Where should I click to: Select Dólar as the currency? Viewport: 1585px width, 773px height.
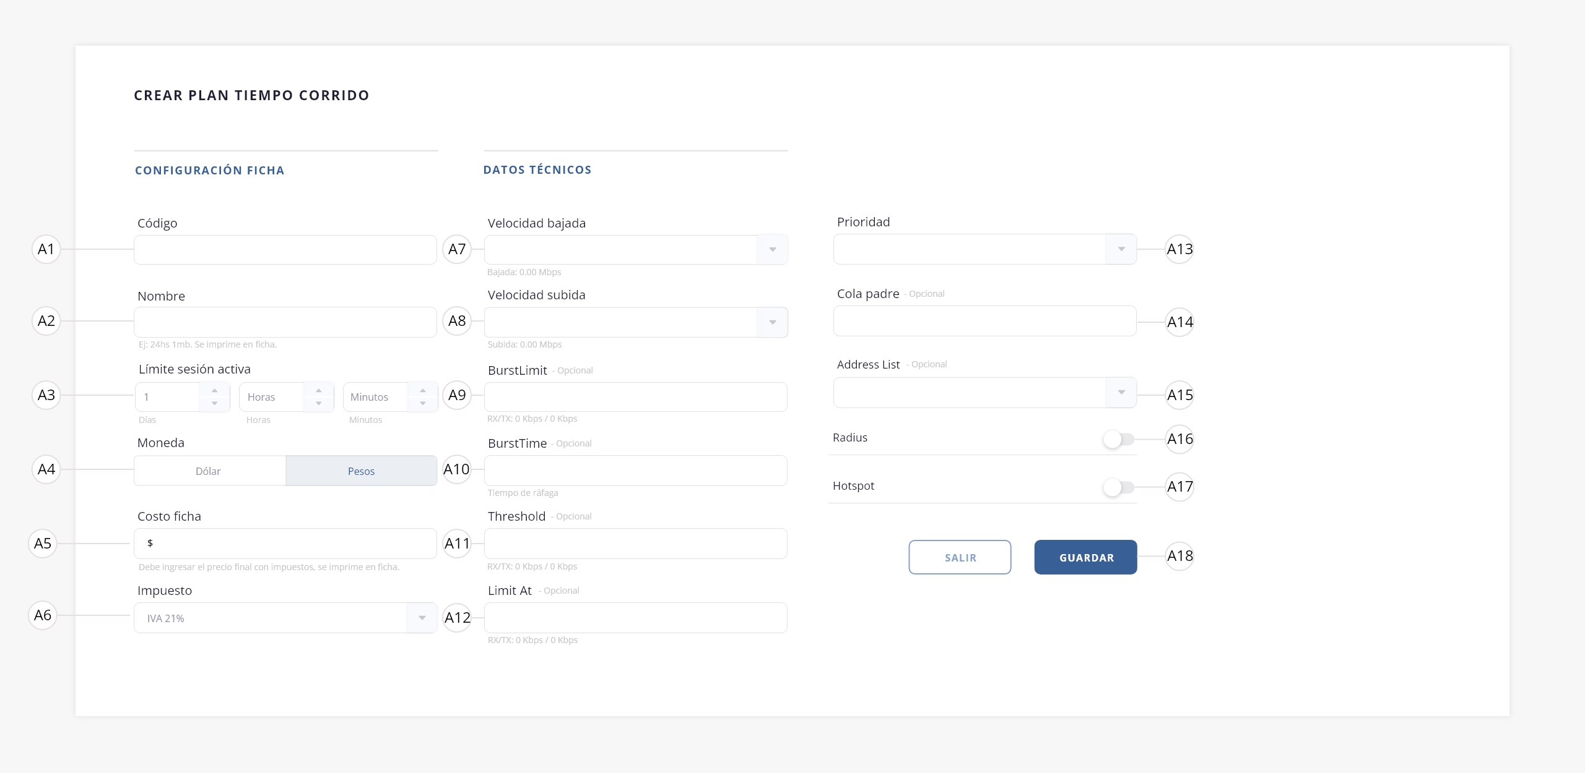click(x=209, y=471)
